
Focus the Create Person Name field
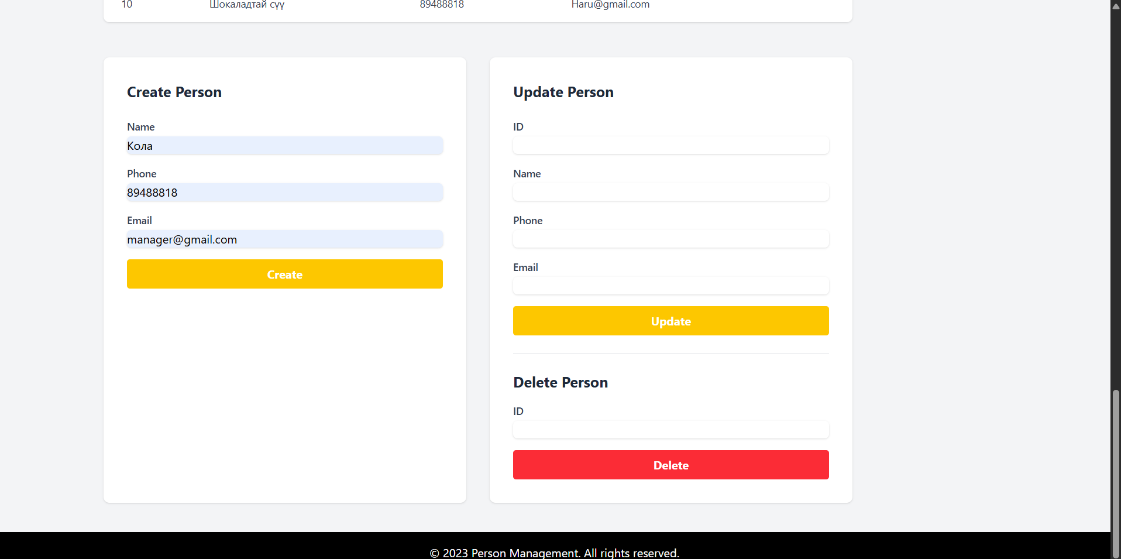coord(285,146)
